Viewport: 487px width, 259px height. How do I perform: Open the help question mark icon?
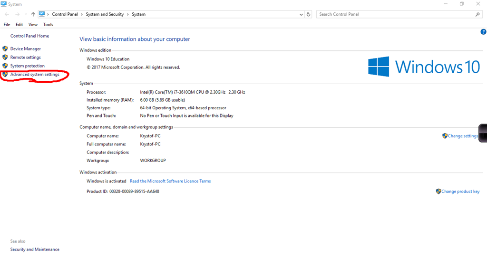click(483, 32)
